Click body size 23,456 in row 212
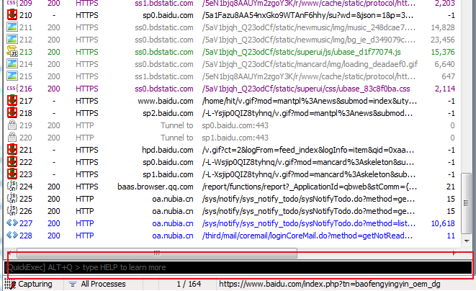This screenshot has width=476, height=291. click(443, 40)
